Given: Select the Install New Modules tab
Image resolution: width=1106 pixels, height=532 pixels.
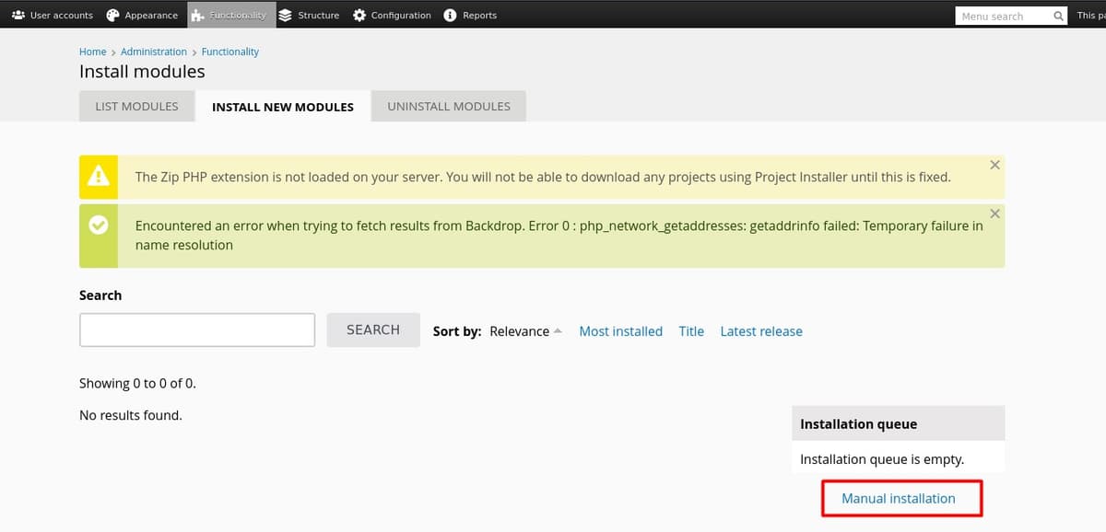Looking at the screenshot, I should (282, 107).
